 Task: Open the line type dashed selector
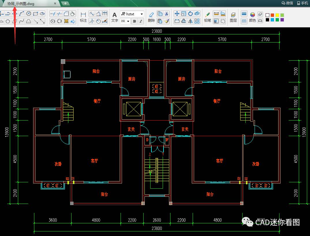244,21
